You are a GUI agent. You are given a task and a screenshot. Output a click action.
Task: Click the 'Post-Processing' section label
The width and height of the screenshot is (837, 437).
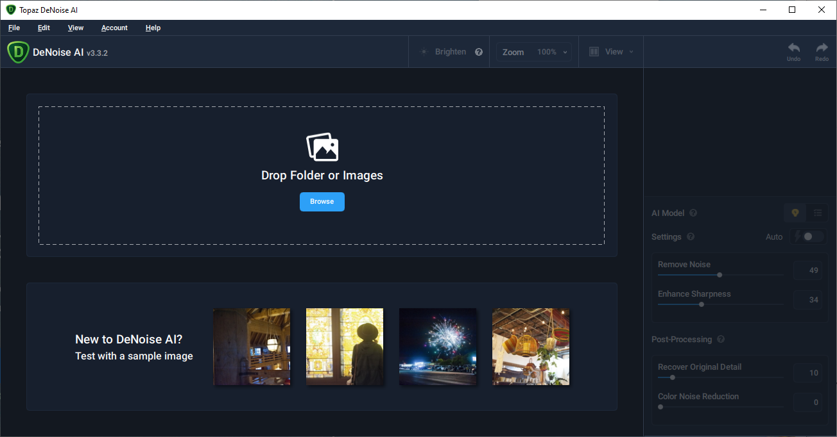[x=682, y=339]
